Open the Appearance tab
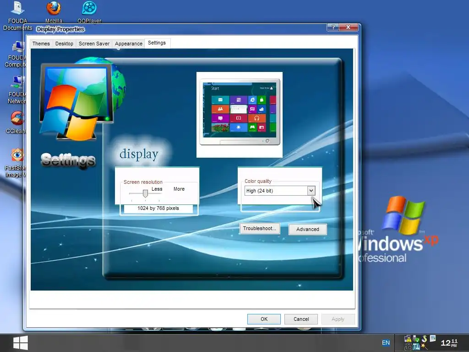 [129, 44]
